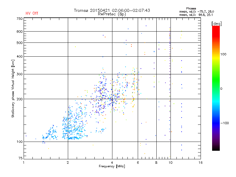Click the "400" height tick label

tap(19, 56)
